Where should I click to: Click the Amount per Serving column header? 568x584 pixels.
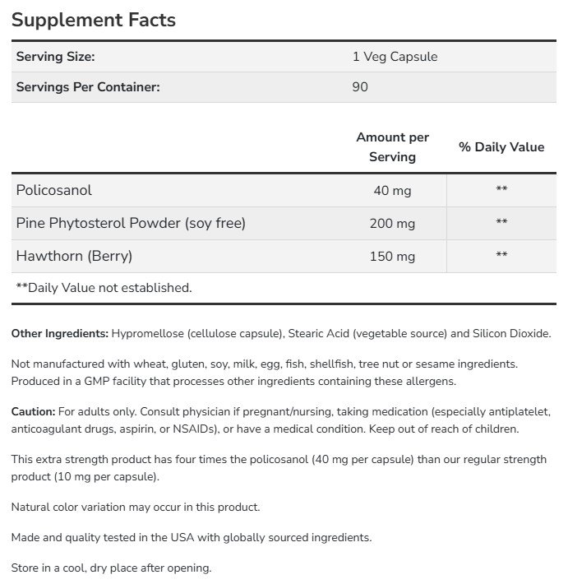(x=392, y=146)
